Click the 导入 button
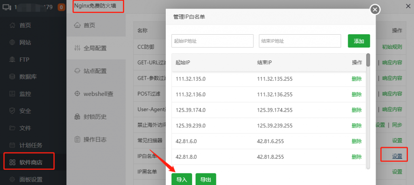The width and height of the screenshot is (414, 185). 182,179
